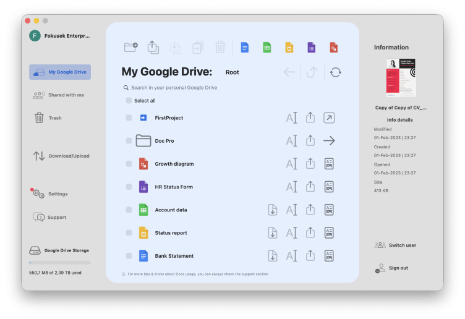Create a new Google Slides presentation
Screen dimensions: 465x319
(x=289, y=48)
